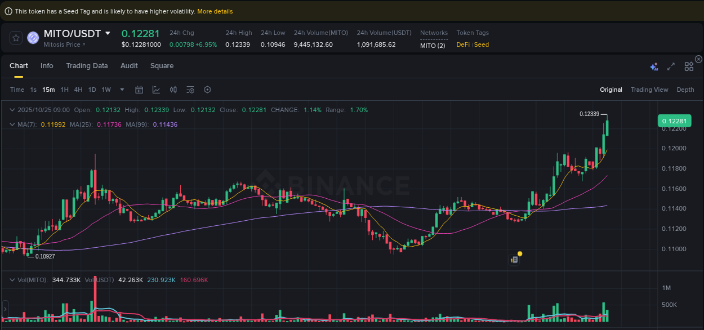This screenshot has width=704, height=330.
Task: Launch the AI assistant sparkle icon
Action: click(654, 66)
